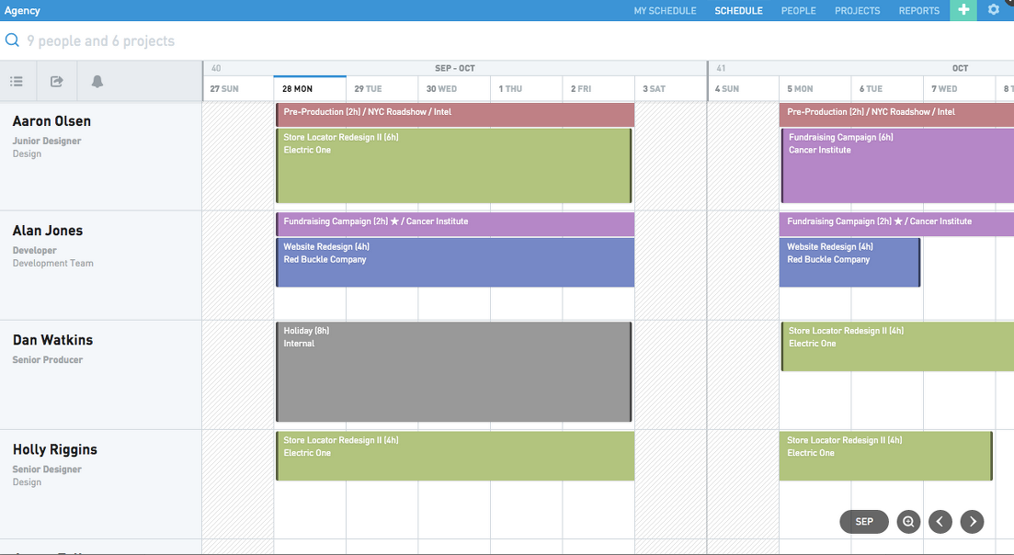
Task: Open the Projects tab
Action: tap(857, 11)
